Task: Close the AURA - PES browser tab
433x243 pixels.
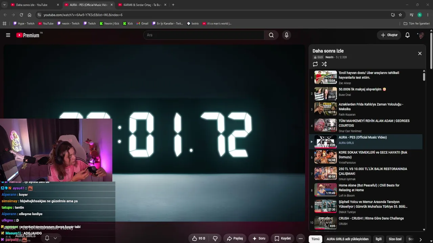Action: point(112,5)
